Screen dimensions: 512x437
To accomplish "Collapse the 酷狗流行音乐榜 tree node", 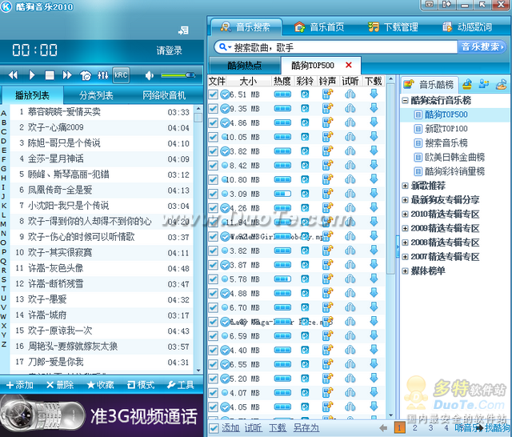I will click(x=406, y=101).
